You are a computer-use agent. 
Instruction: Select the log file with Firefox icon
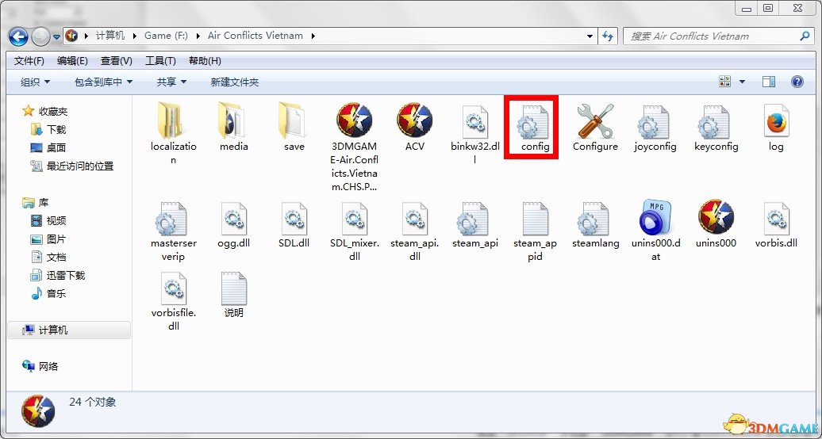point(776,128)
